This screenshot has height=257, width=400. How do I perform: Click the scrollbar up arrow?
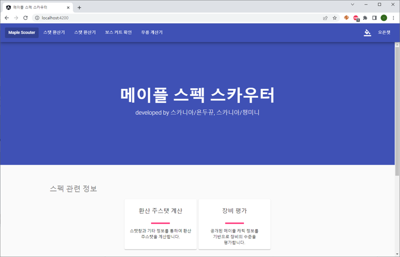[x=397, y=44]
